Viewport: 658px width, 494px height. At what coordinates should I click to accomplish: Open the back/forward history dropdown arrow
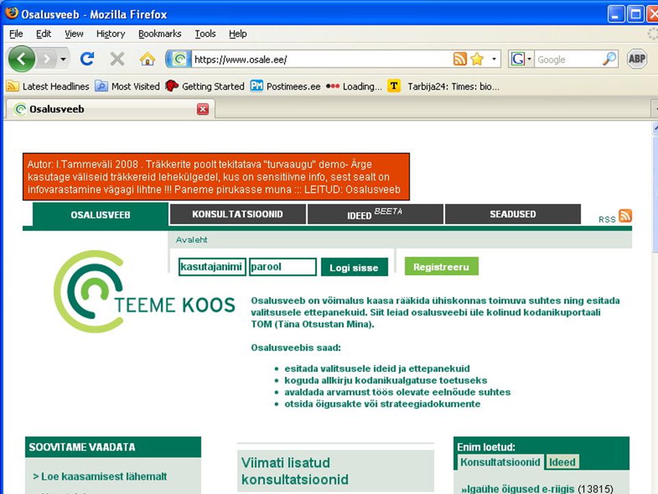click(63, 59)
